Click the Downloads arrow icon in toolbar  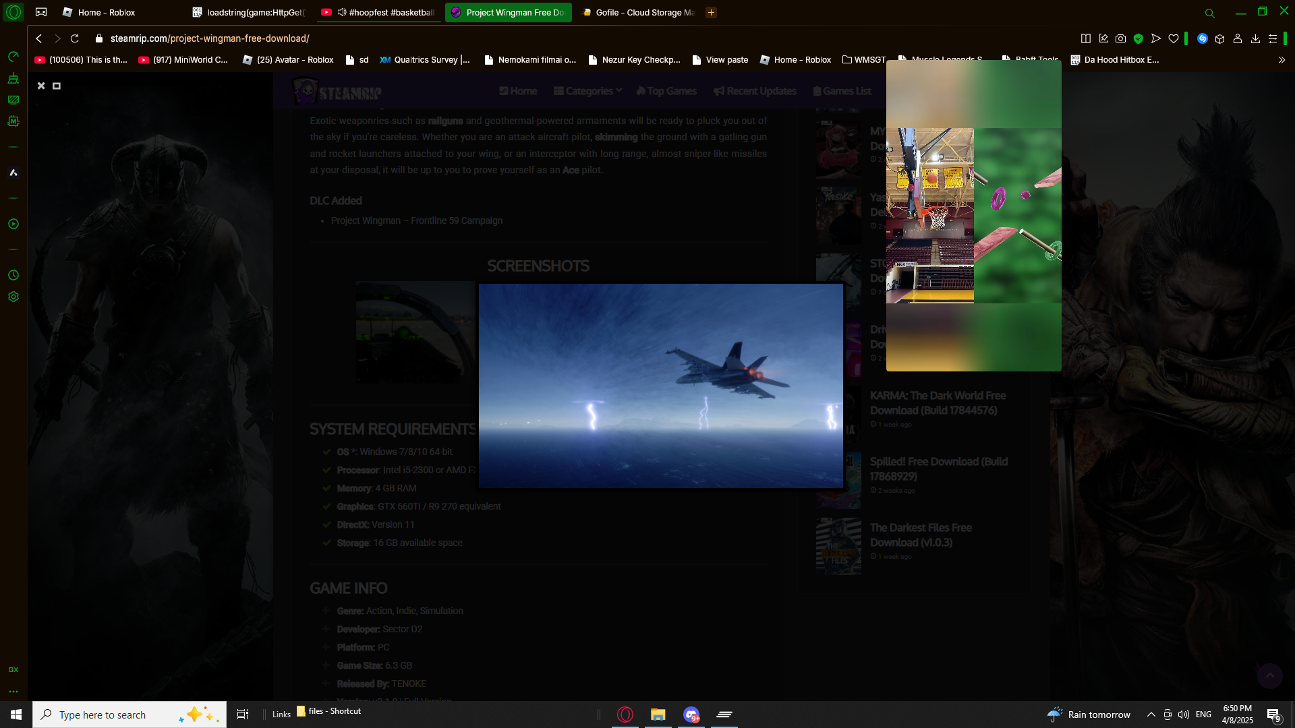pyautogui.click(x=1255, y=38)
